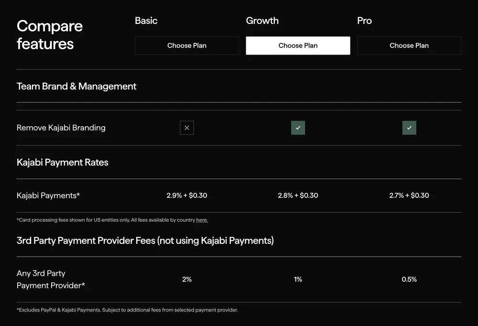The height and width of the screenshot is (326, 478).
Task: Click the Pro third-party fee '0.5%'
Action: click(409, 279)
